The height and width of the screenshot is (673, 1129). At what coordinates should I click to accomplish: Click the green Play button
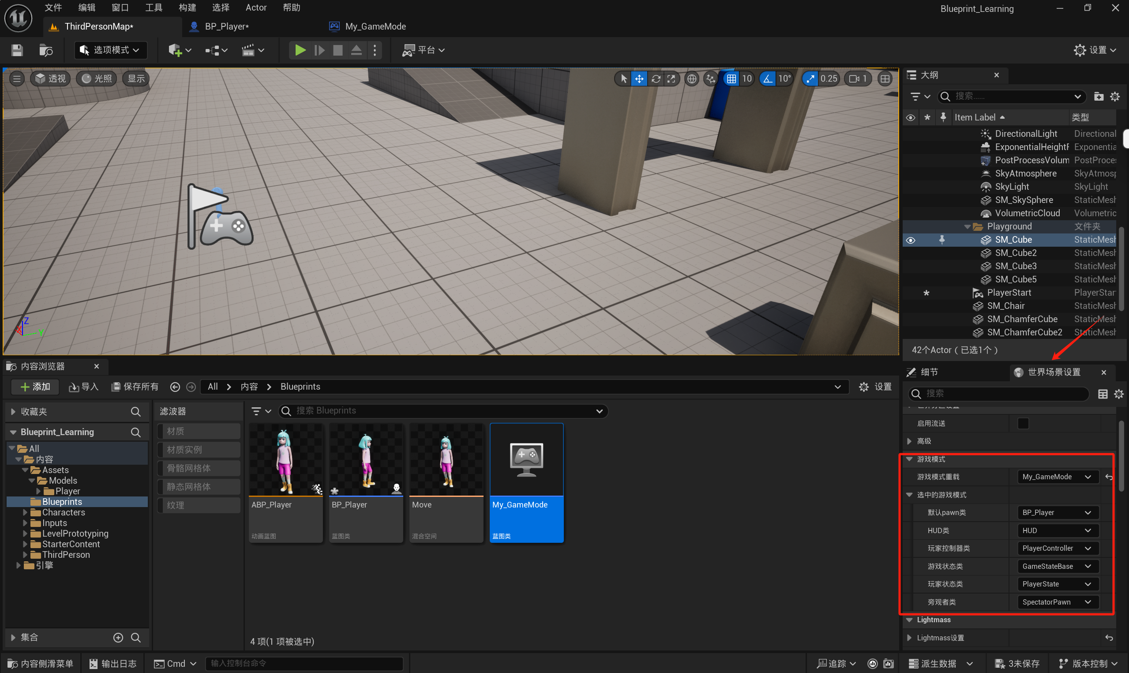(300, 50)
